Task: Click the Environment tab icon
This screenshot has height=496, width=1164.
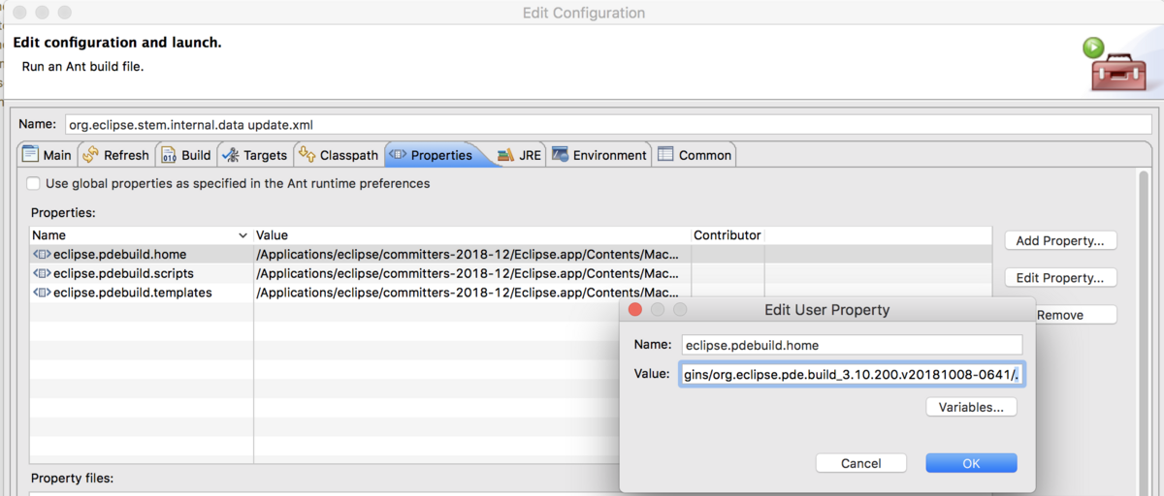Action: tap(561, 155)
